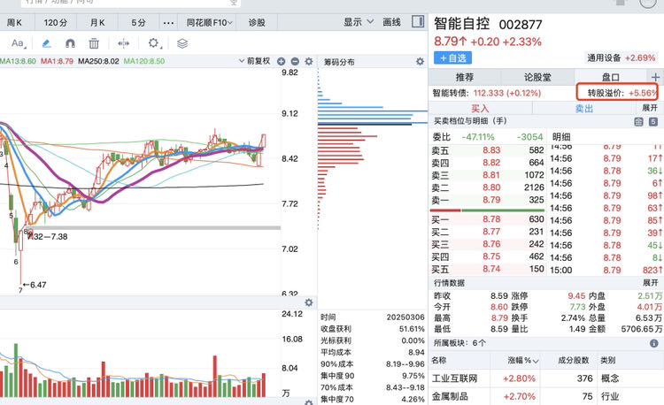This screenshot has width=664, height=405.
Task: Switch to 周K period
Action: pyautogui.click(x=14, y=23)
